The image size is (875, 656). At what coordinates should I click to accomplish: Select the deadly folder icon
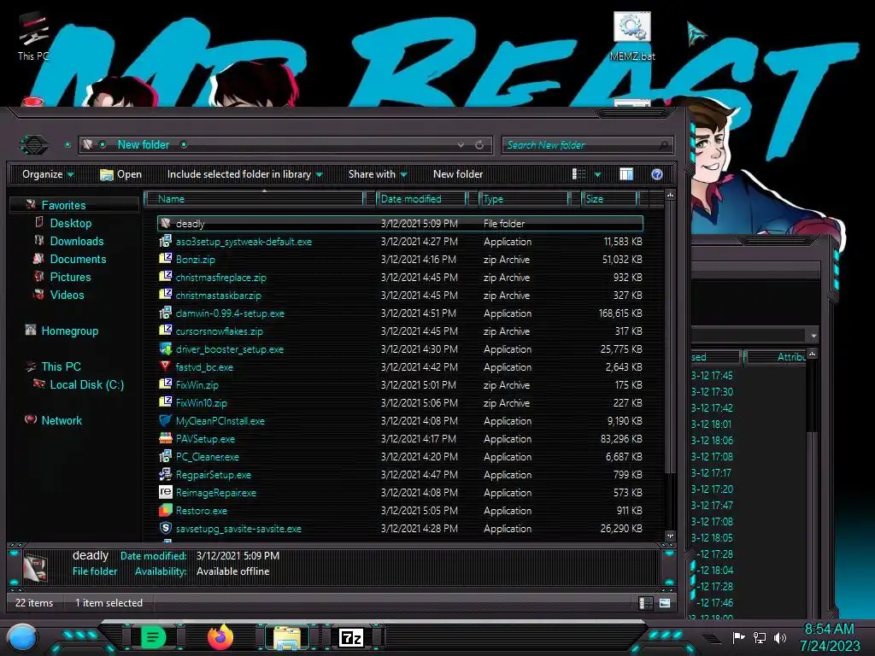(165, 223)
